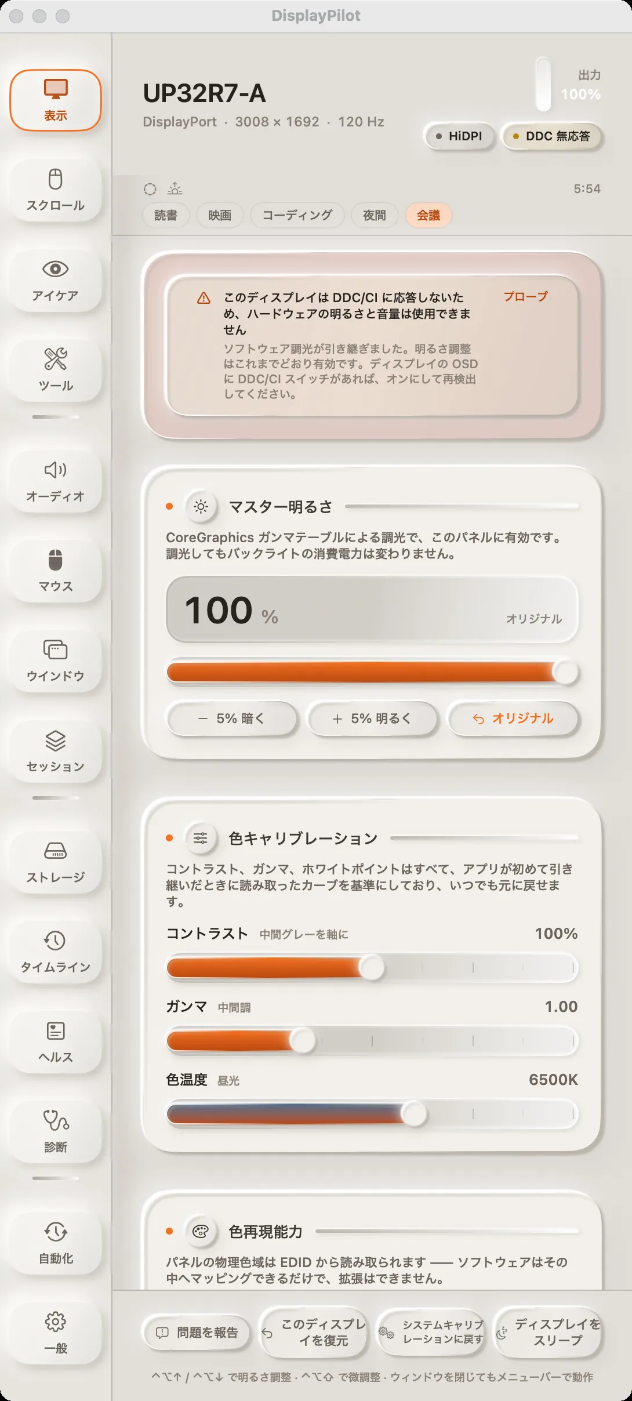Select the コーディング preset
Viewport: 632px width, 1401px height.
tap(297, 216)
